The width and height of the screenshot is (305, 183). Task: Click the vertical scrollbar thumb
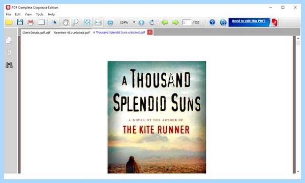tap(298, 43)
